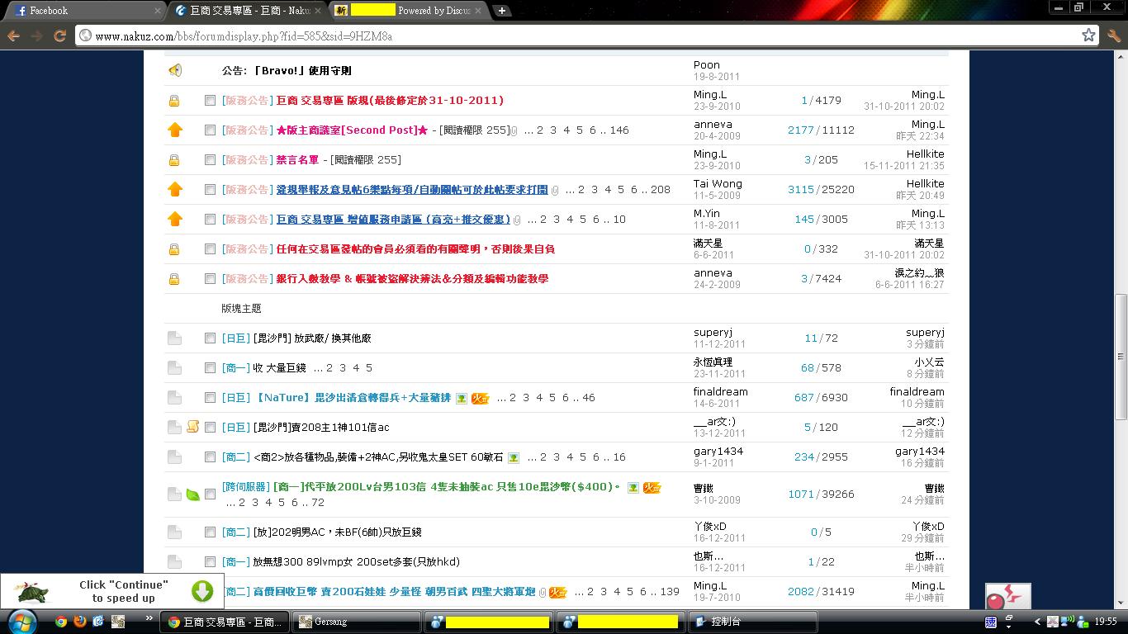Show hidden system tray icons
This screenshot has width=1128, height=634.
pyautogui.click(x=1038, y=622)
